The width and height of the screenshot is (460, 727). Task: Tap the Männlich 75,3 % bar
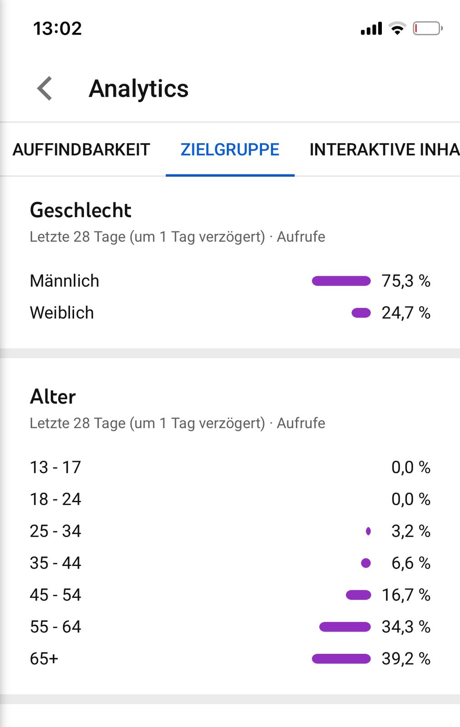[x=341, y=281]
